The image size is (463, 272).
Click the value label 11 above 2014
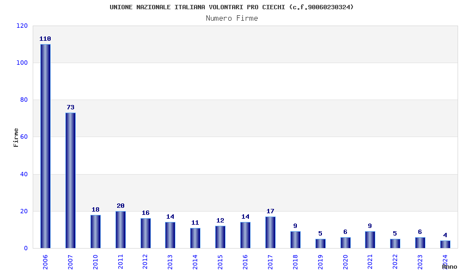tap(195, 222)
